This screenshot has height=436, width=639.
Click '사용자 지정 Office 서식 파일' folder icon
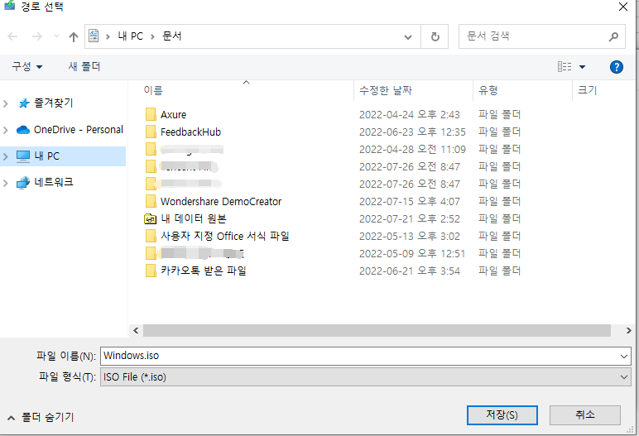151,236
